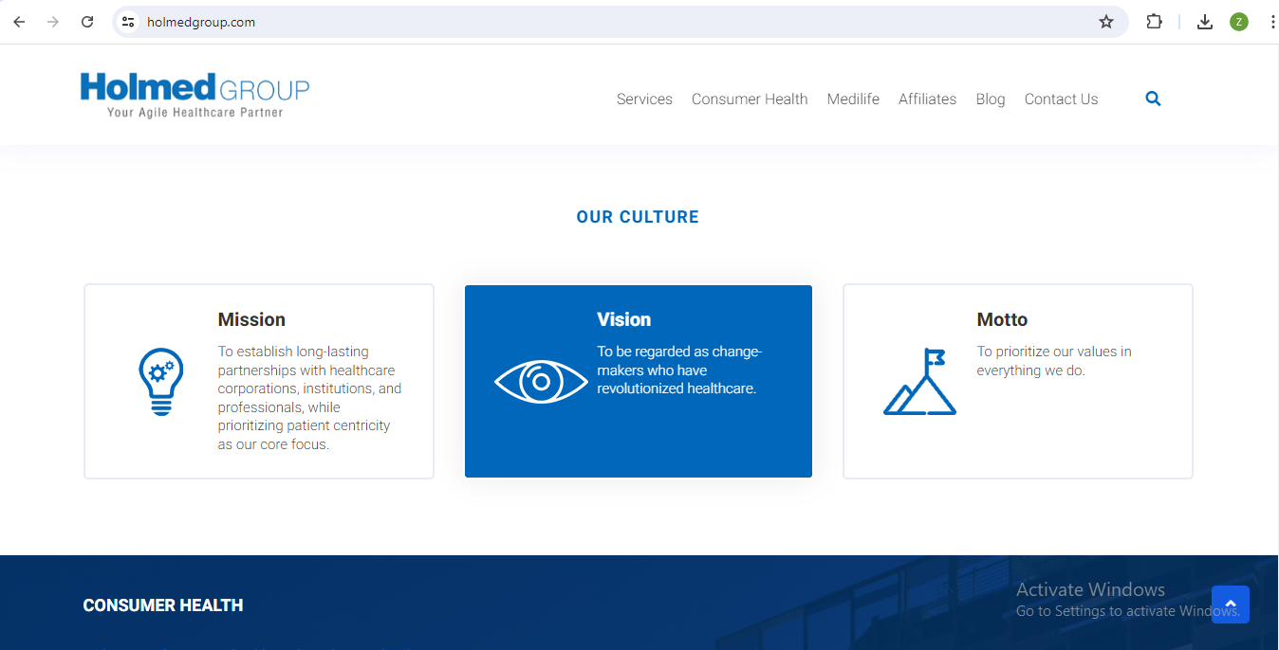Open the browser downloads icon
1279x650 pixels.
point(1204,22)
